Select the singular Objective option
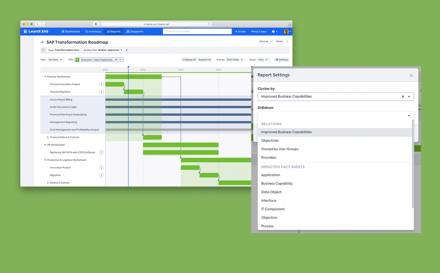The height and width of the screenshot is (273, 440). (x=335, y=218)
